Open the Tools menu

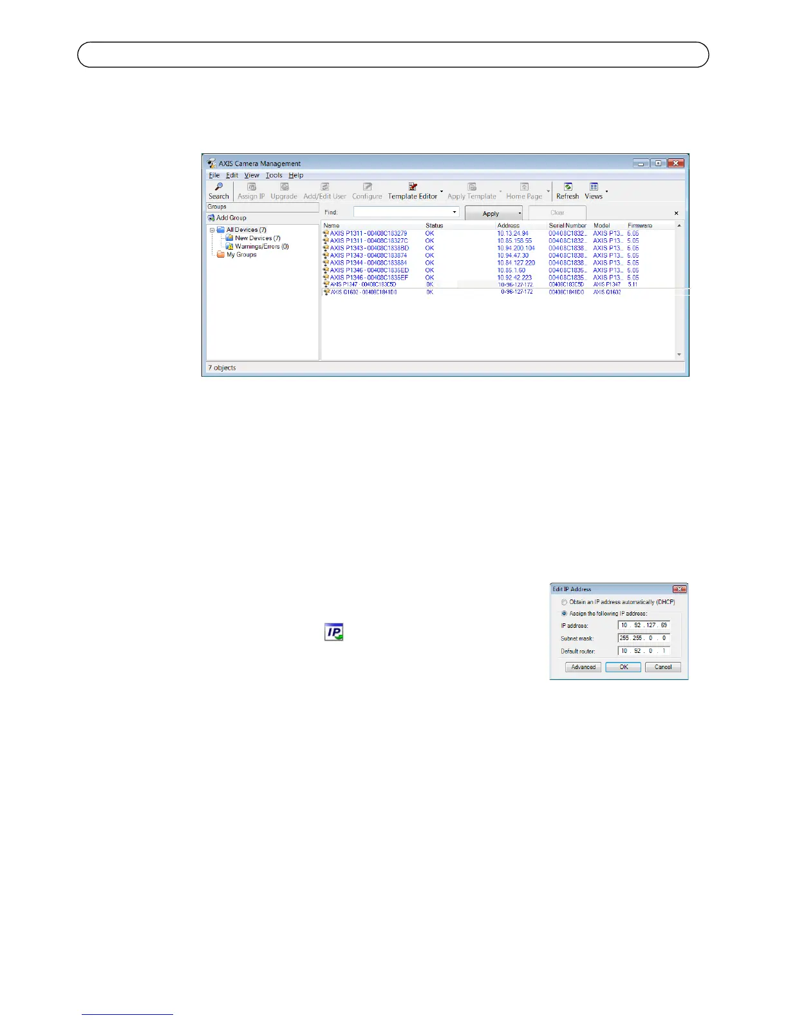[x=274, y=175]
